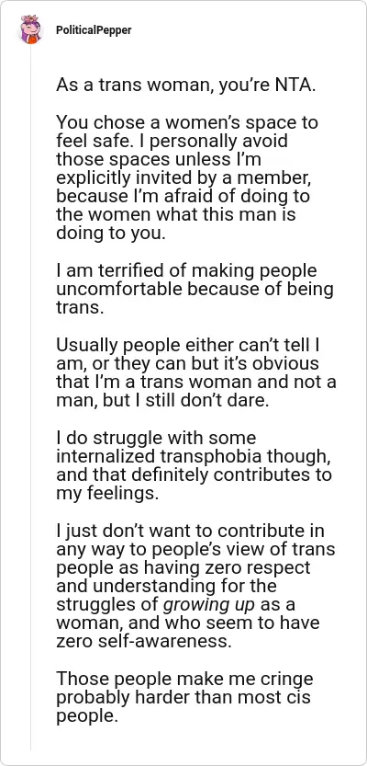The height and width of the screenshot is (766, 367).
Task: Click the italicized words "growing up"
Action: coord(208,605)
